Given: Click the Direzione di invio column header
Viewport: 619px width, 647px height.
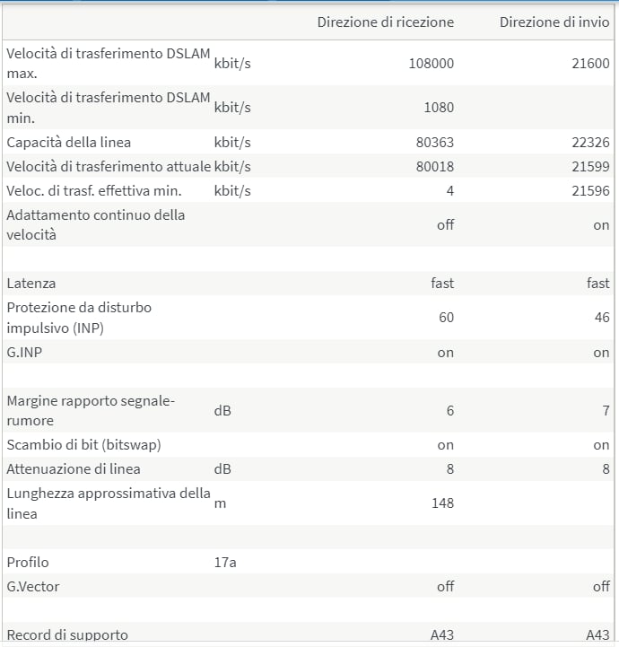Looking at the screenshot, I should (554, 22).
